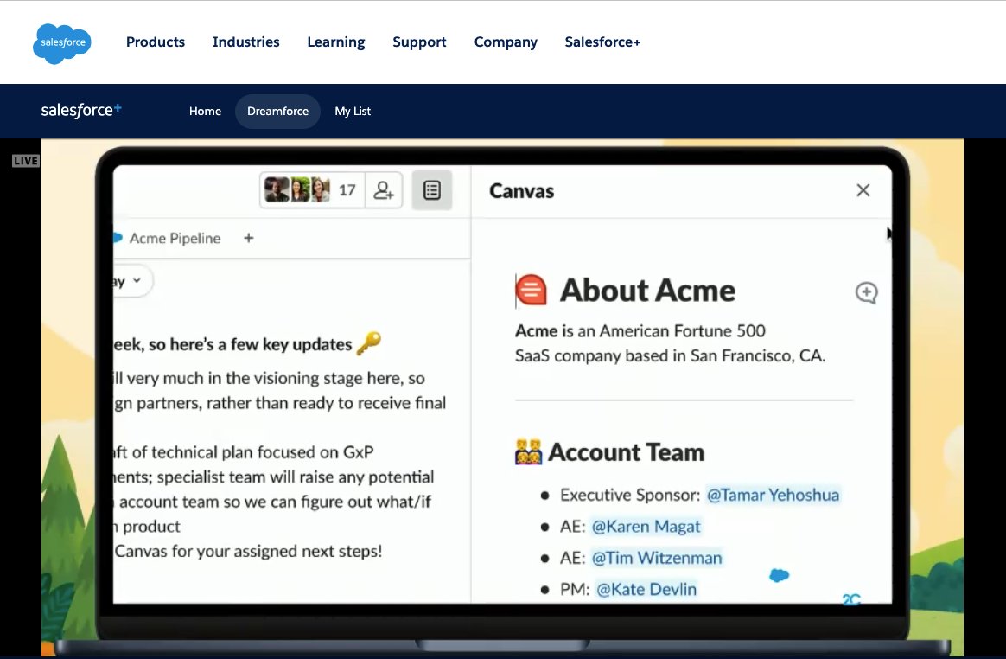Click the small Salesforce cloud near Kate Devlin

click(779, 575)
